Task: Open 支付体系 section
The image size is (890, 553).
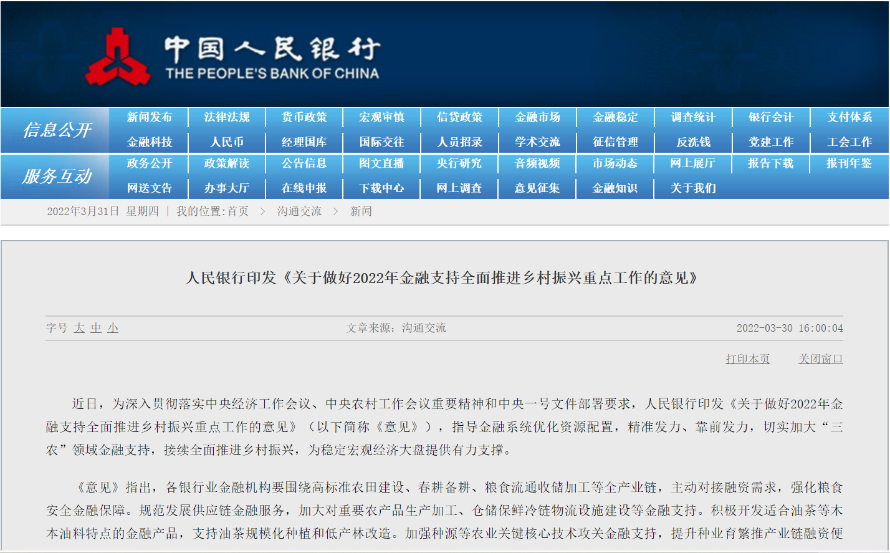Action: coord(849,117)
